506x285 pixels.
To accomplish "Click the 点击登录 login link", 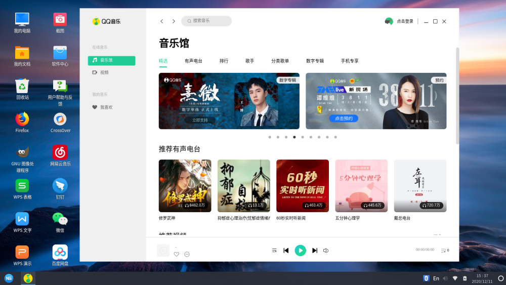I will 405,21.
